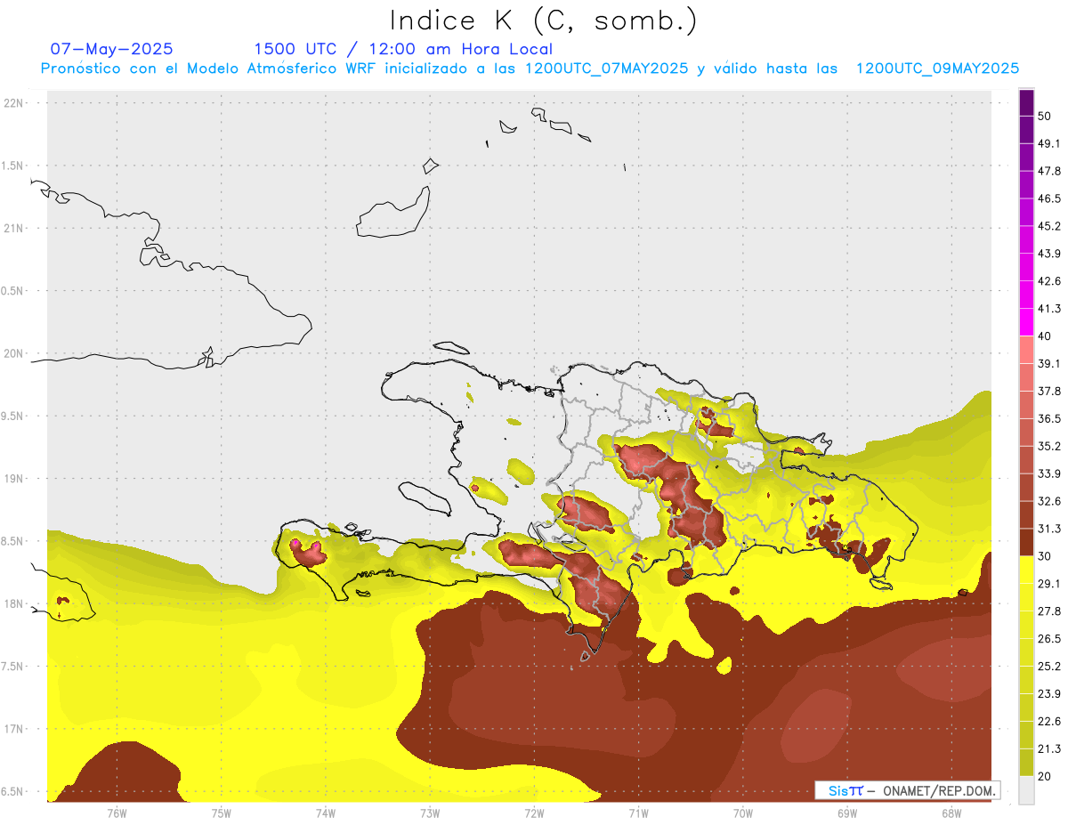The image size is (1068, 825).
Task: Click the colorbar value '47.8'
Action: tap(1049, 171)
